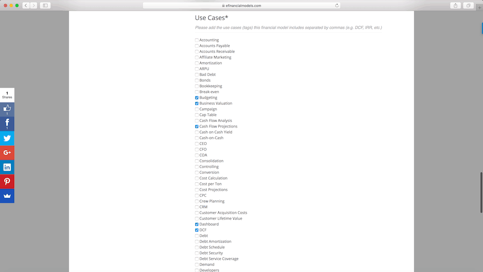Go back with Safari back arrow
The image size is (483, 272).
click(x=26, y=5)
